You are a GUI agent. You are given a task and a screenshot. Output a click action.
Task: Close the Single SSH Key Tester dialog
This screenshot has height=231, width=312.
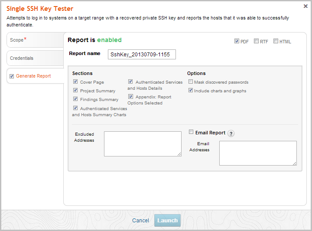click(x=305, y=6)
